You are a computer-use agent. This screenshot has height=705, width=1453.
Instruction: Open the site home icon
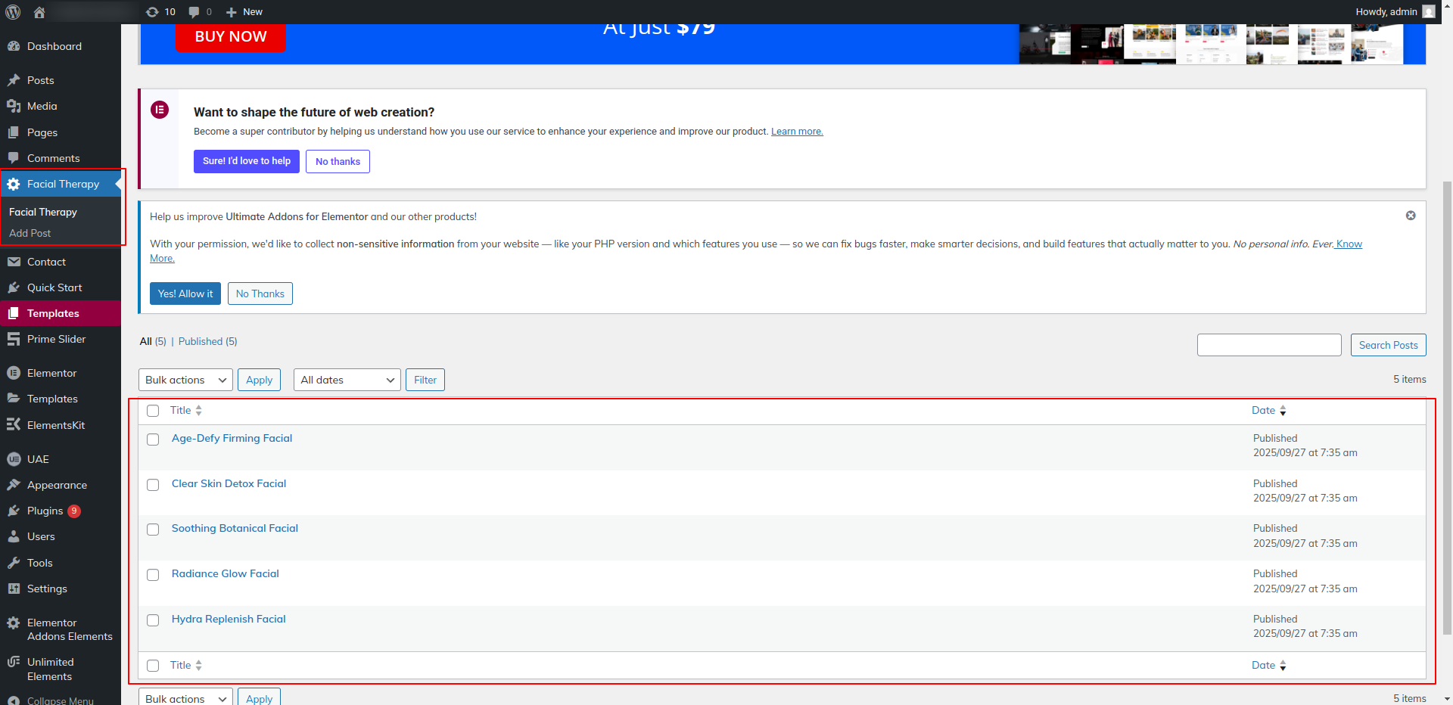39,12
